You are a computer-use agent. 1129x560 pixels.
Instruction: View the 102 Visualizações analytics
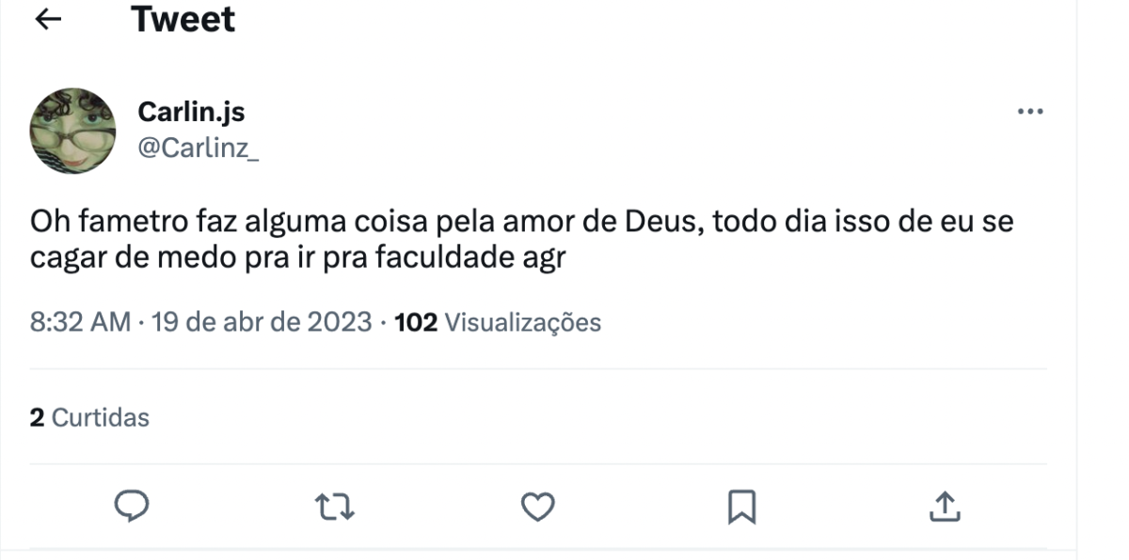tap(498, 322)
